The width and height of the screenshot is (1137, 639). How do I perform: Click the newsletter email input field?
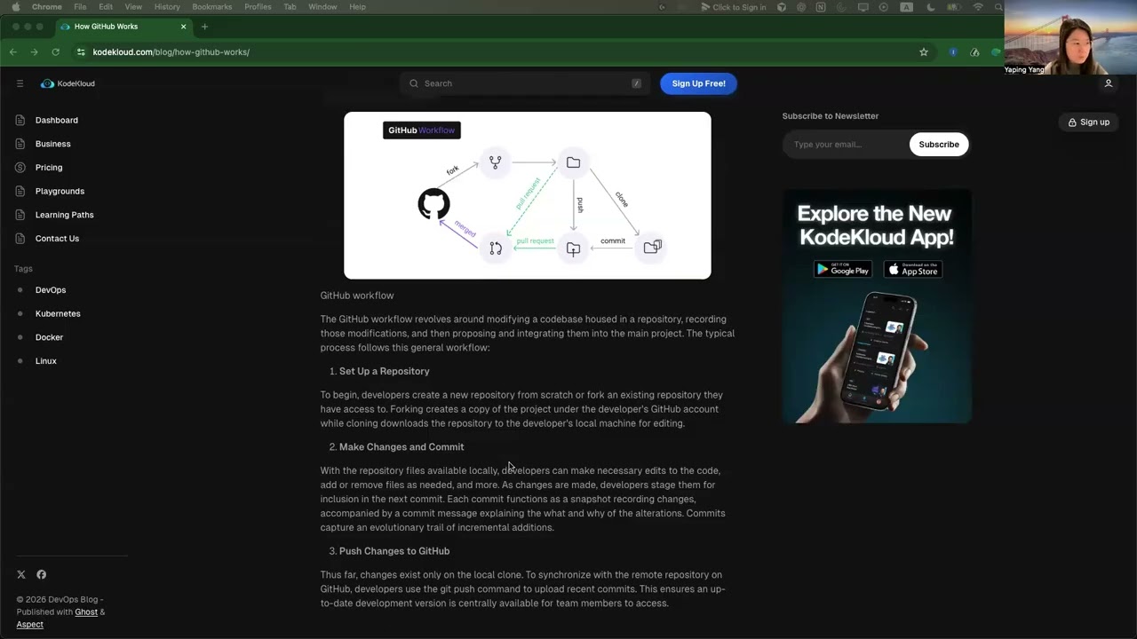coord(846,145)
